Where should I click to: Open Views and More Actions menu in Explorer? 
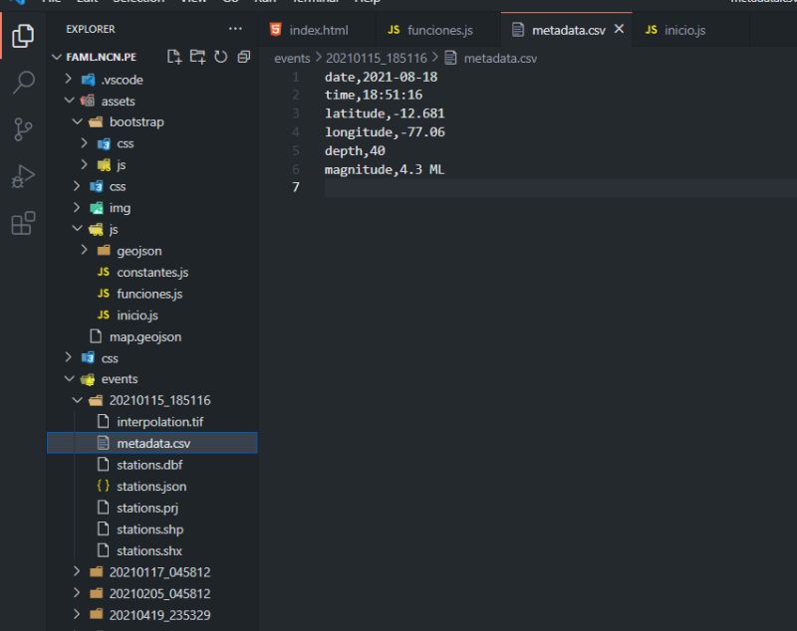point(235,29)
